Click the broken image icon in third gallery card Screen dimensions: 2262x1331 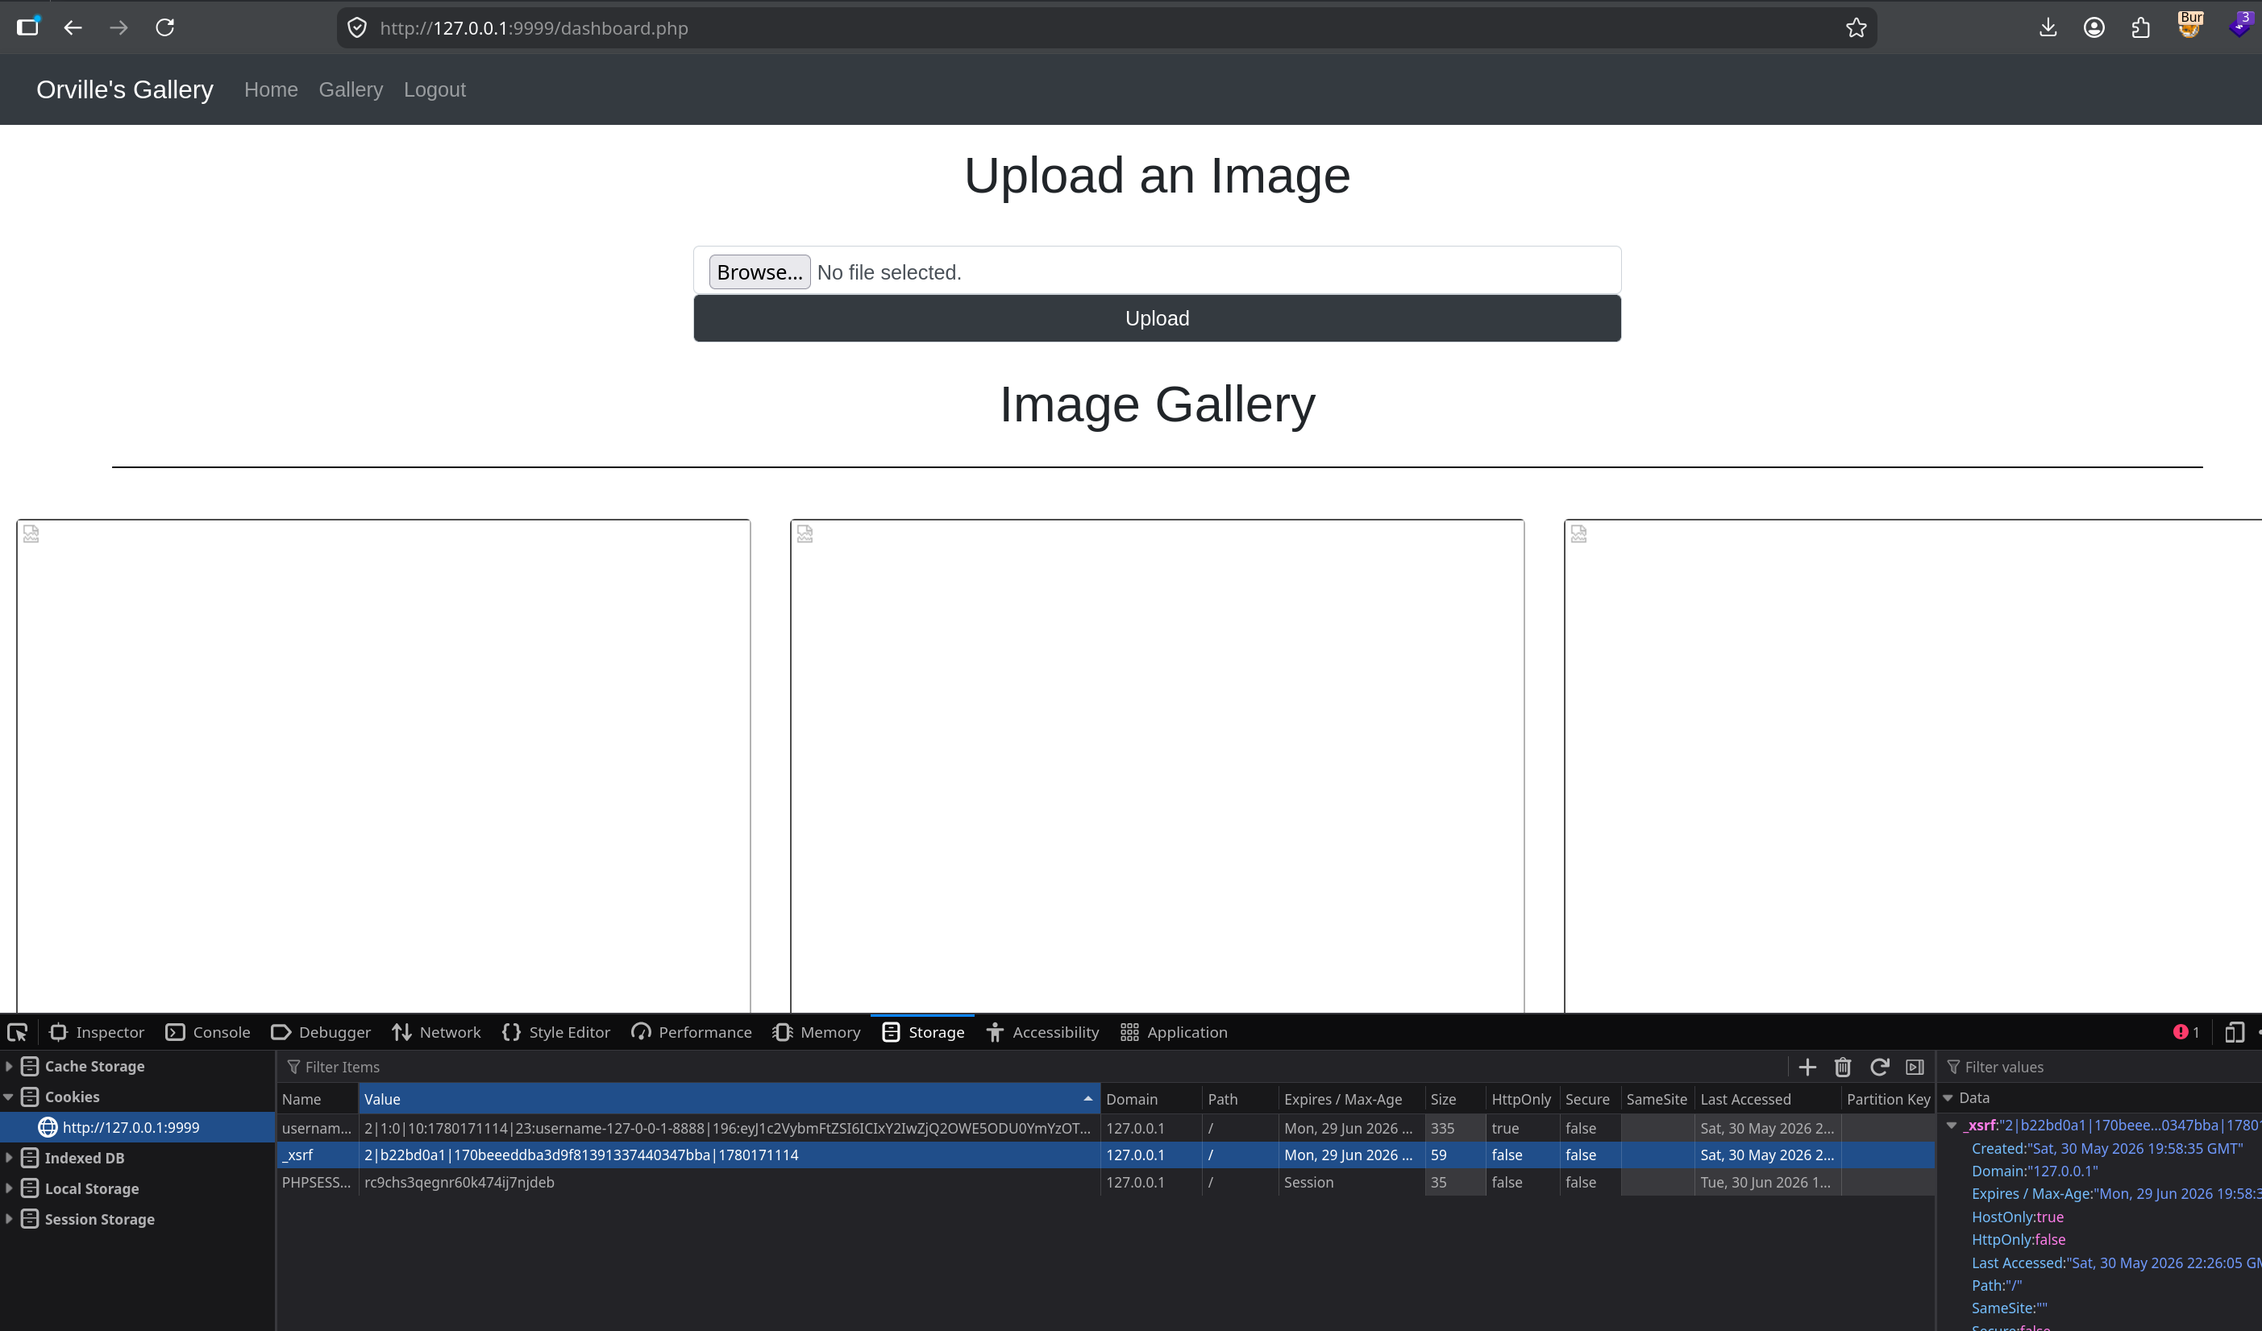1579,534
